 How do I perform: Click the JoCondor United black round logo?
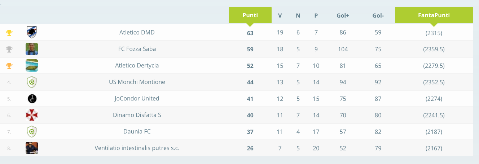[x=32, y=99]
